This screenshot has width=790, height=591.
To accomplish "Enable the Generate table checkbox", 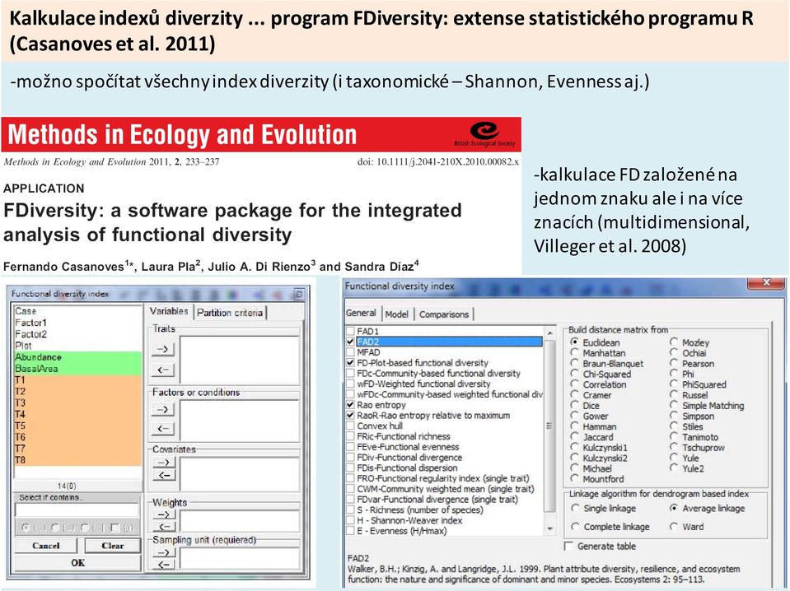I will [x=569, y=546].
